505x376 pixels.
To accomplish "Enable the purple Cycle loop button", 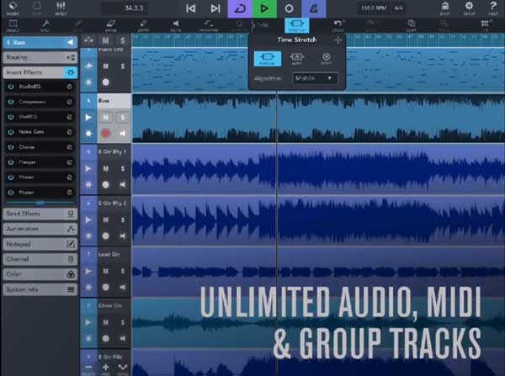I will point(240,9).
